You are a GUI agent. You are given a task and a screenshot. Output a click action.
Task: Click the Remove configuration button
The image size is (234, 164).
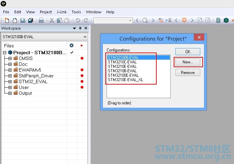(188, 72)
